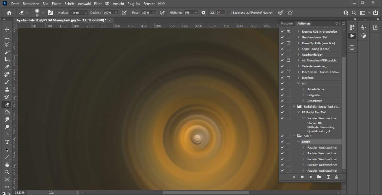Open the Modus dropdown showing Pinsel
This screenshot has width=382, height=195.
(79, 13)
